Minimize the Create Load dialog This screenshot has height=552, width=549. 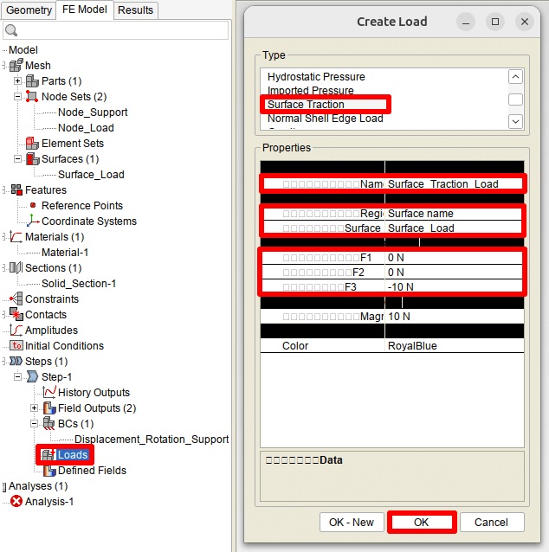coord(466,22)
